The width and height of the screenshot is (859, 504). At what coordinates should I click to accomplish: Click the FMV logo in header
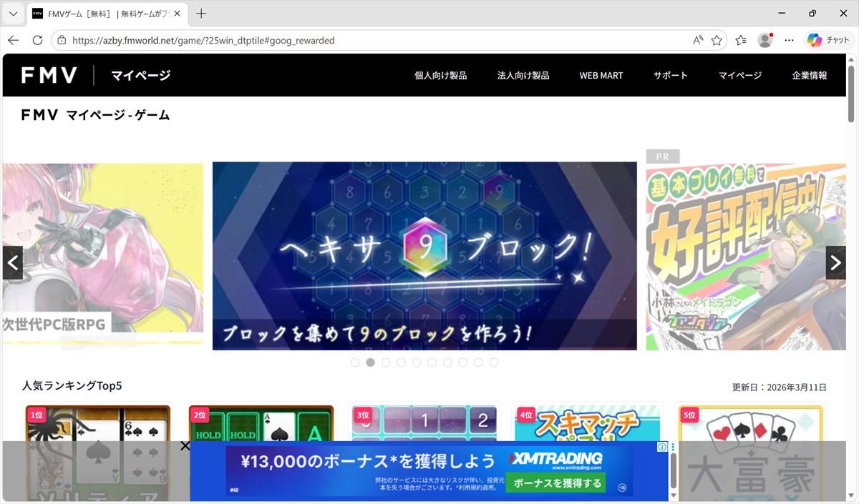[49, 75]
